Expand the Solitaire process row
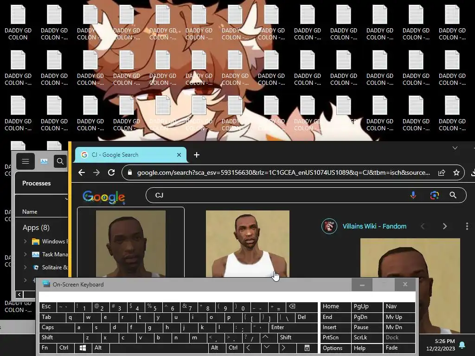Image resolution: width=475 pixels, height=356 pixels. click(x=26, y=267)
